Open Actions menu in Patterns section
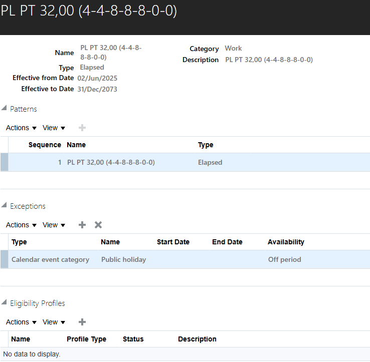The image size is (370, 362). click(21, 128)
